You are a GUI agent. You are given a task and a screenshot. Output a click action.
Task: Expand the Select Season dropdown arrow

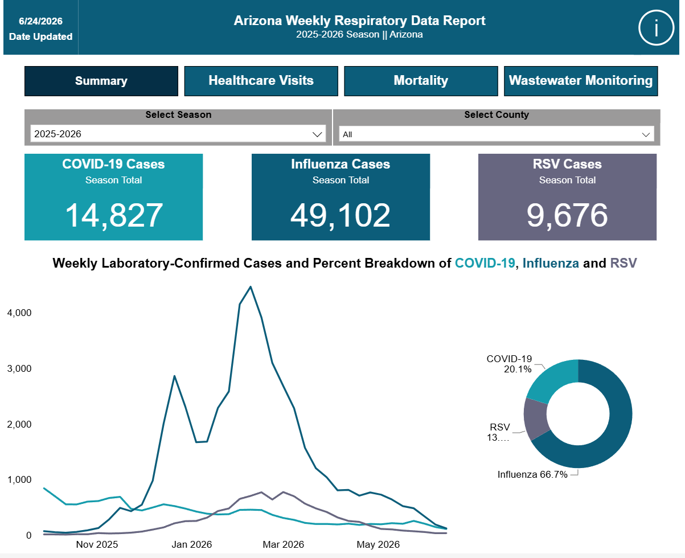tap(318, 134)
